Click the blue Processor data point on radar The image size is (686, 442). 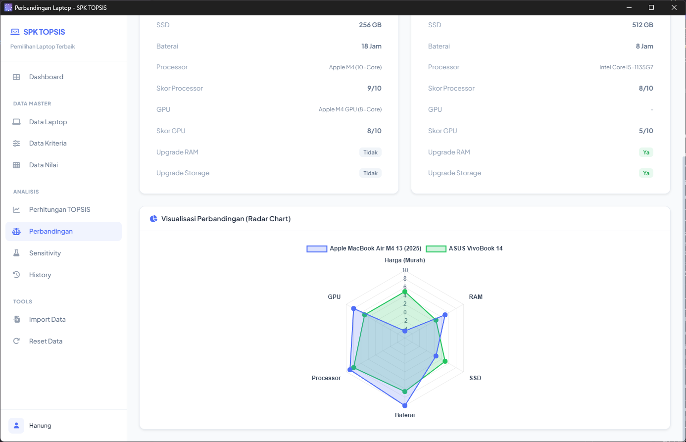350,369
